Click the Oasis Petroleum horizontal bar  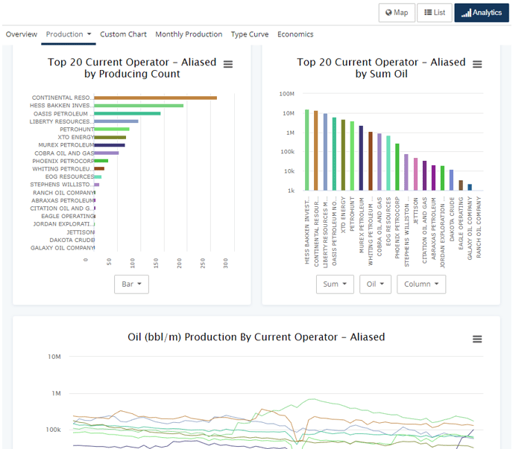pos(128,113)
